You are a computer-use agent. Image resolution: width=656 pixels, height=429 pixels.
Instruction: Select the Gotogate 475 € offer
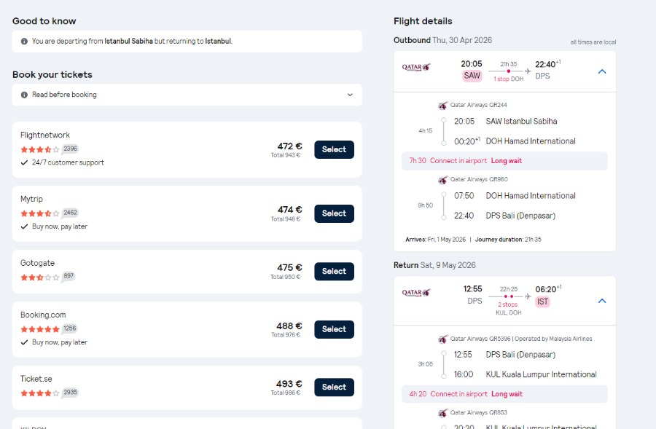[334, 272]
